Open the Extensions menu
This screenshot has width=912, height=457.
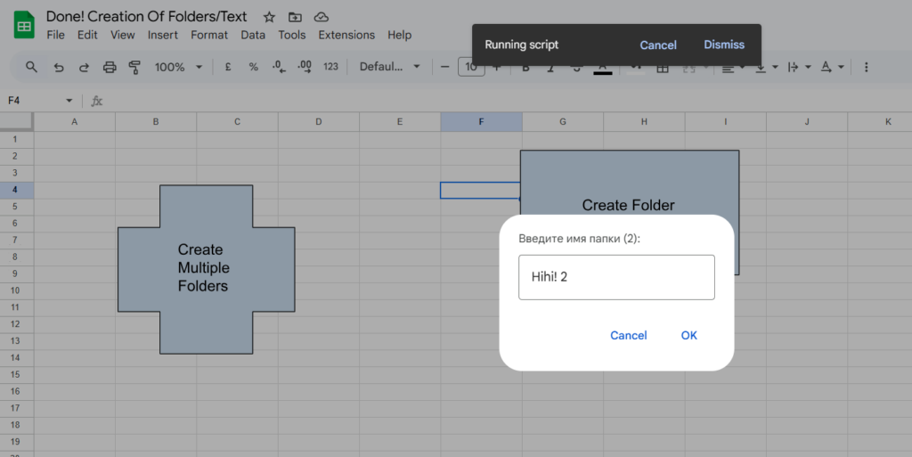tap(346, 35)
